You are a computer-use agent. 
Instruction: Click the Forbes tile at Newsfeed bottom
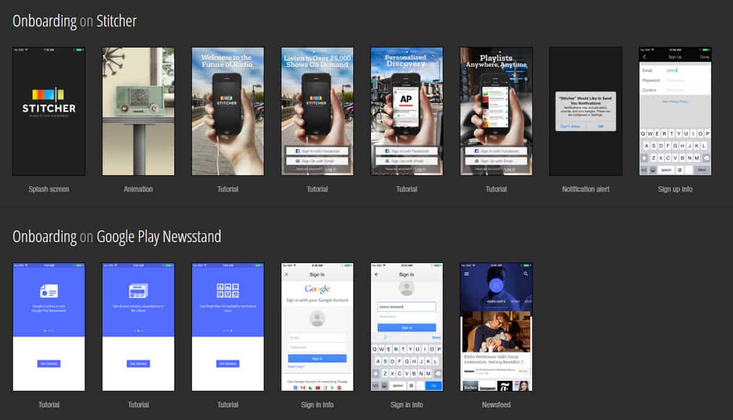pos(469,386)
